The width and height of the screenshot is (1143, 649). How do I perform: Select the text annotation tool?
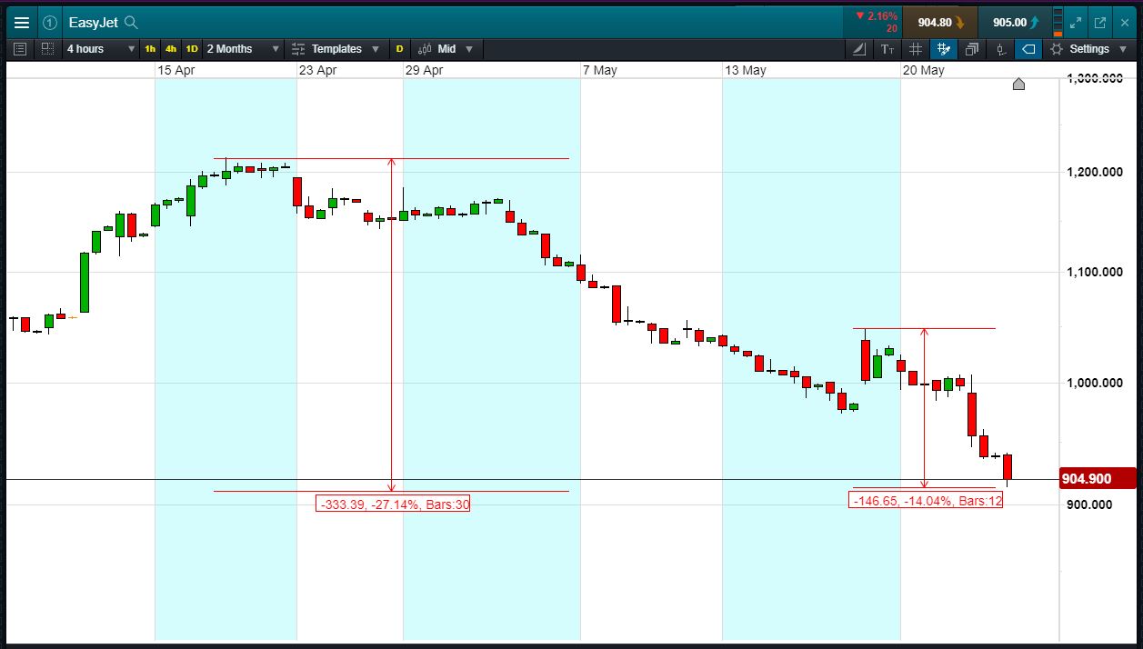887,49
